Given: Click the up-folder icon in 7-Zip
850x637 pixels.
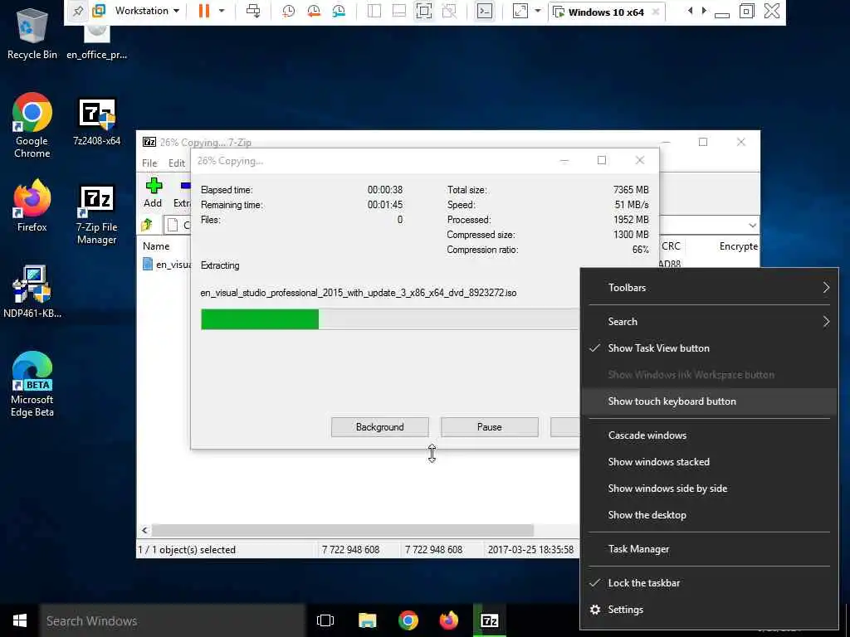Looking at the screenshot, I should 147,224.
